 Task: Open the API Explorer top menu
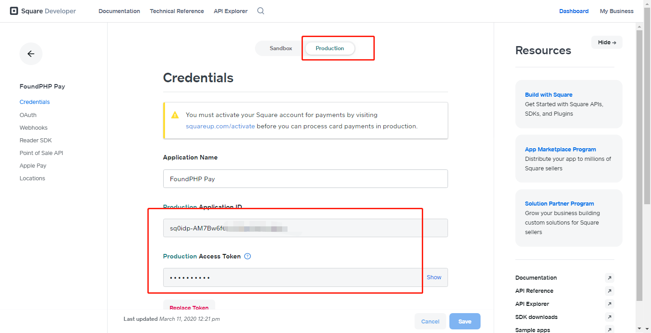[231, 11]
